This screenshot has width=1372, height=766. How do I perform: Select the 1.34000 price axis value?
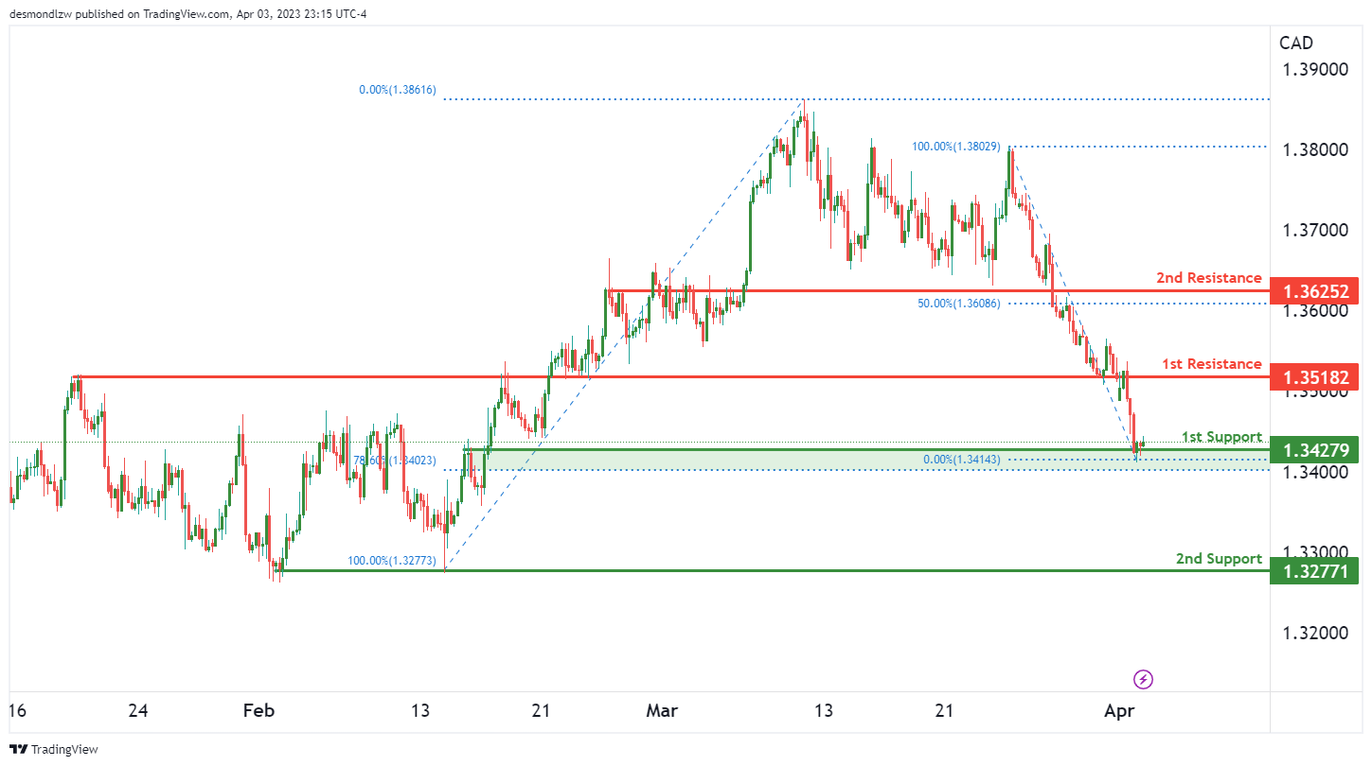point(1316,472)
